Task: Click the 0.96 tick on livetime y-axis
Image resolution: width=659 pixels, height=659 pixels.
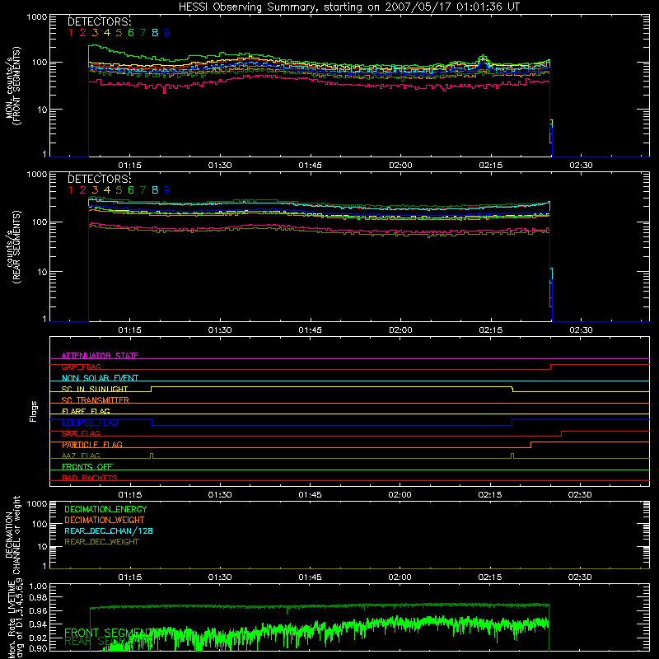Action: coord(38,610)
